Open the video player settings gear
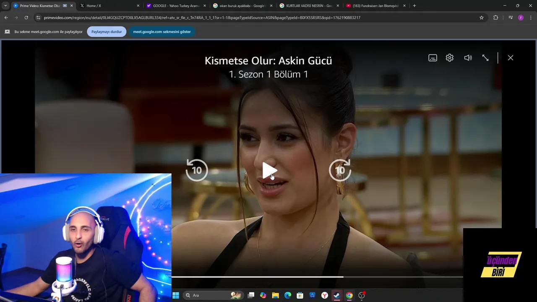 pos(450,58)
